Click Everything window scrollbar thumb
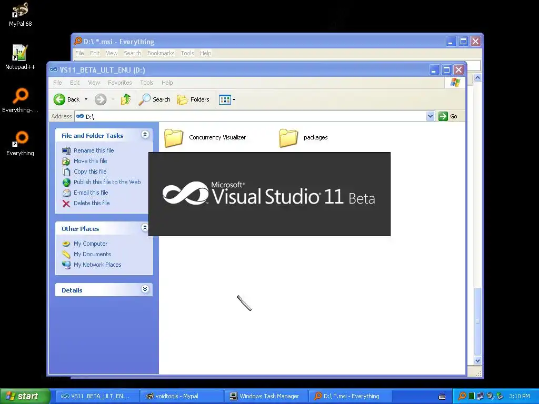 [477, 321]
